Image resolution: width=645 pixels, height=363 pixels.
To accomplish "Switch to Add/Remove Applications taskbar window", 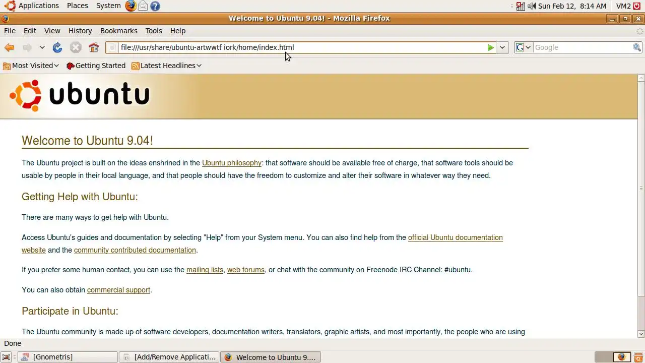I will pyautogui.click(x=169, y=357).
